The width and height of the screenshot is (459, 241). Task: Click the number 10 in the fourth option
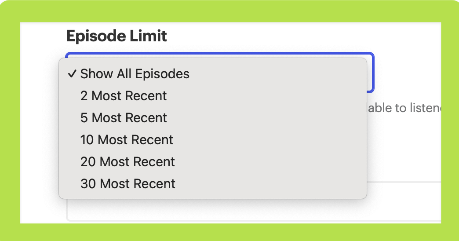pyautogui.click(x=87, y=140)
